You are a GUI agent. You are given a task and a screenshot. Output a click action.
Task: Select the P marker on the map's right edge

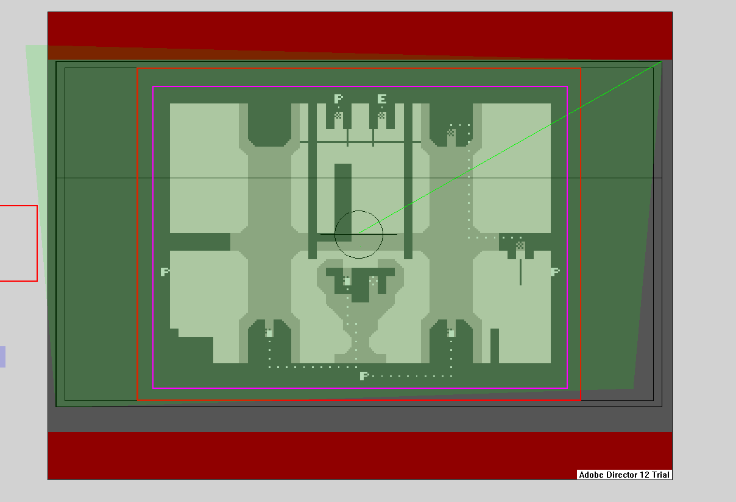(555, 272)
